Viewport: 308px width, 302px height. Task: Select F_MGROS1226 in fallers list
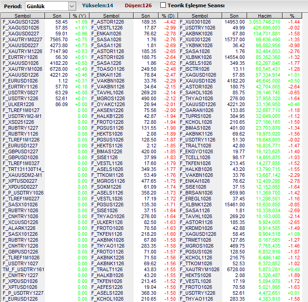pyautogui.click(x=108, y=98)
